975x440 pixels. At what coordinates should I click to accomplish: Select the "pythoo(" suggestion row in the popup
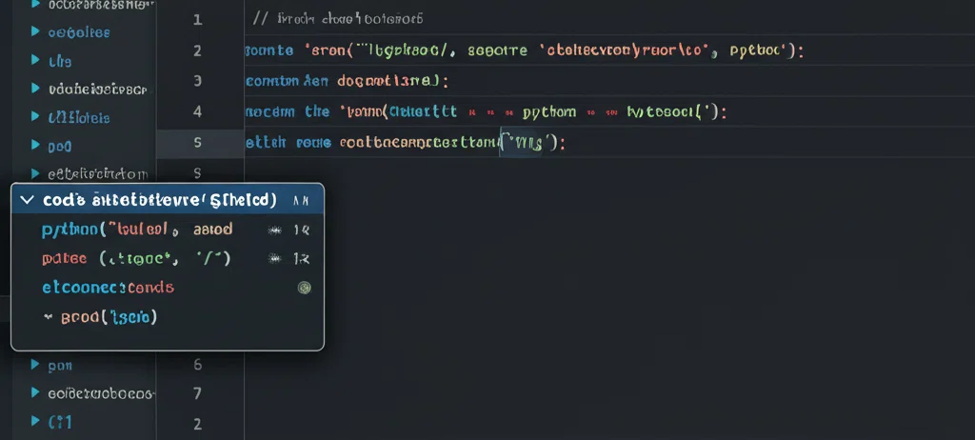[x=168, y=230]
